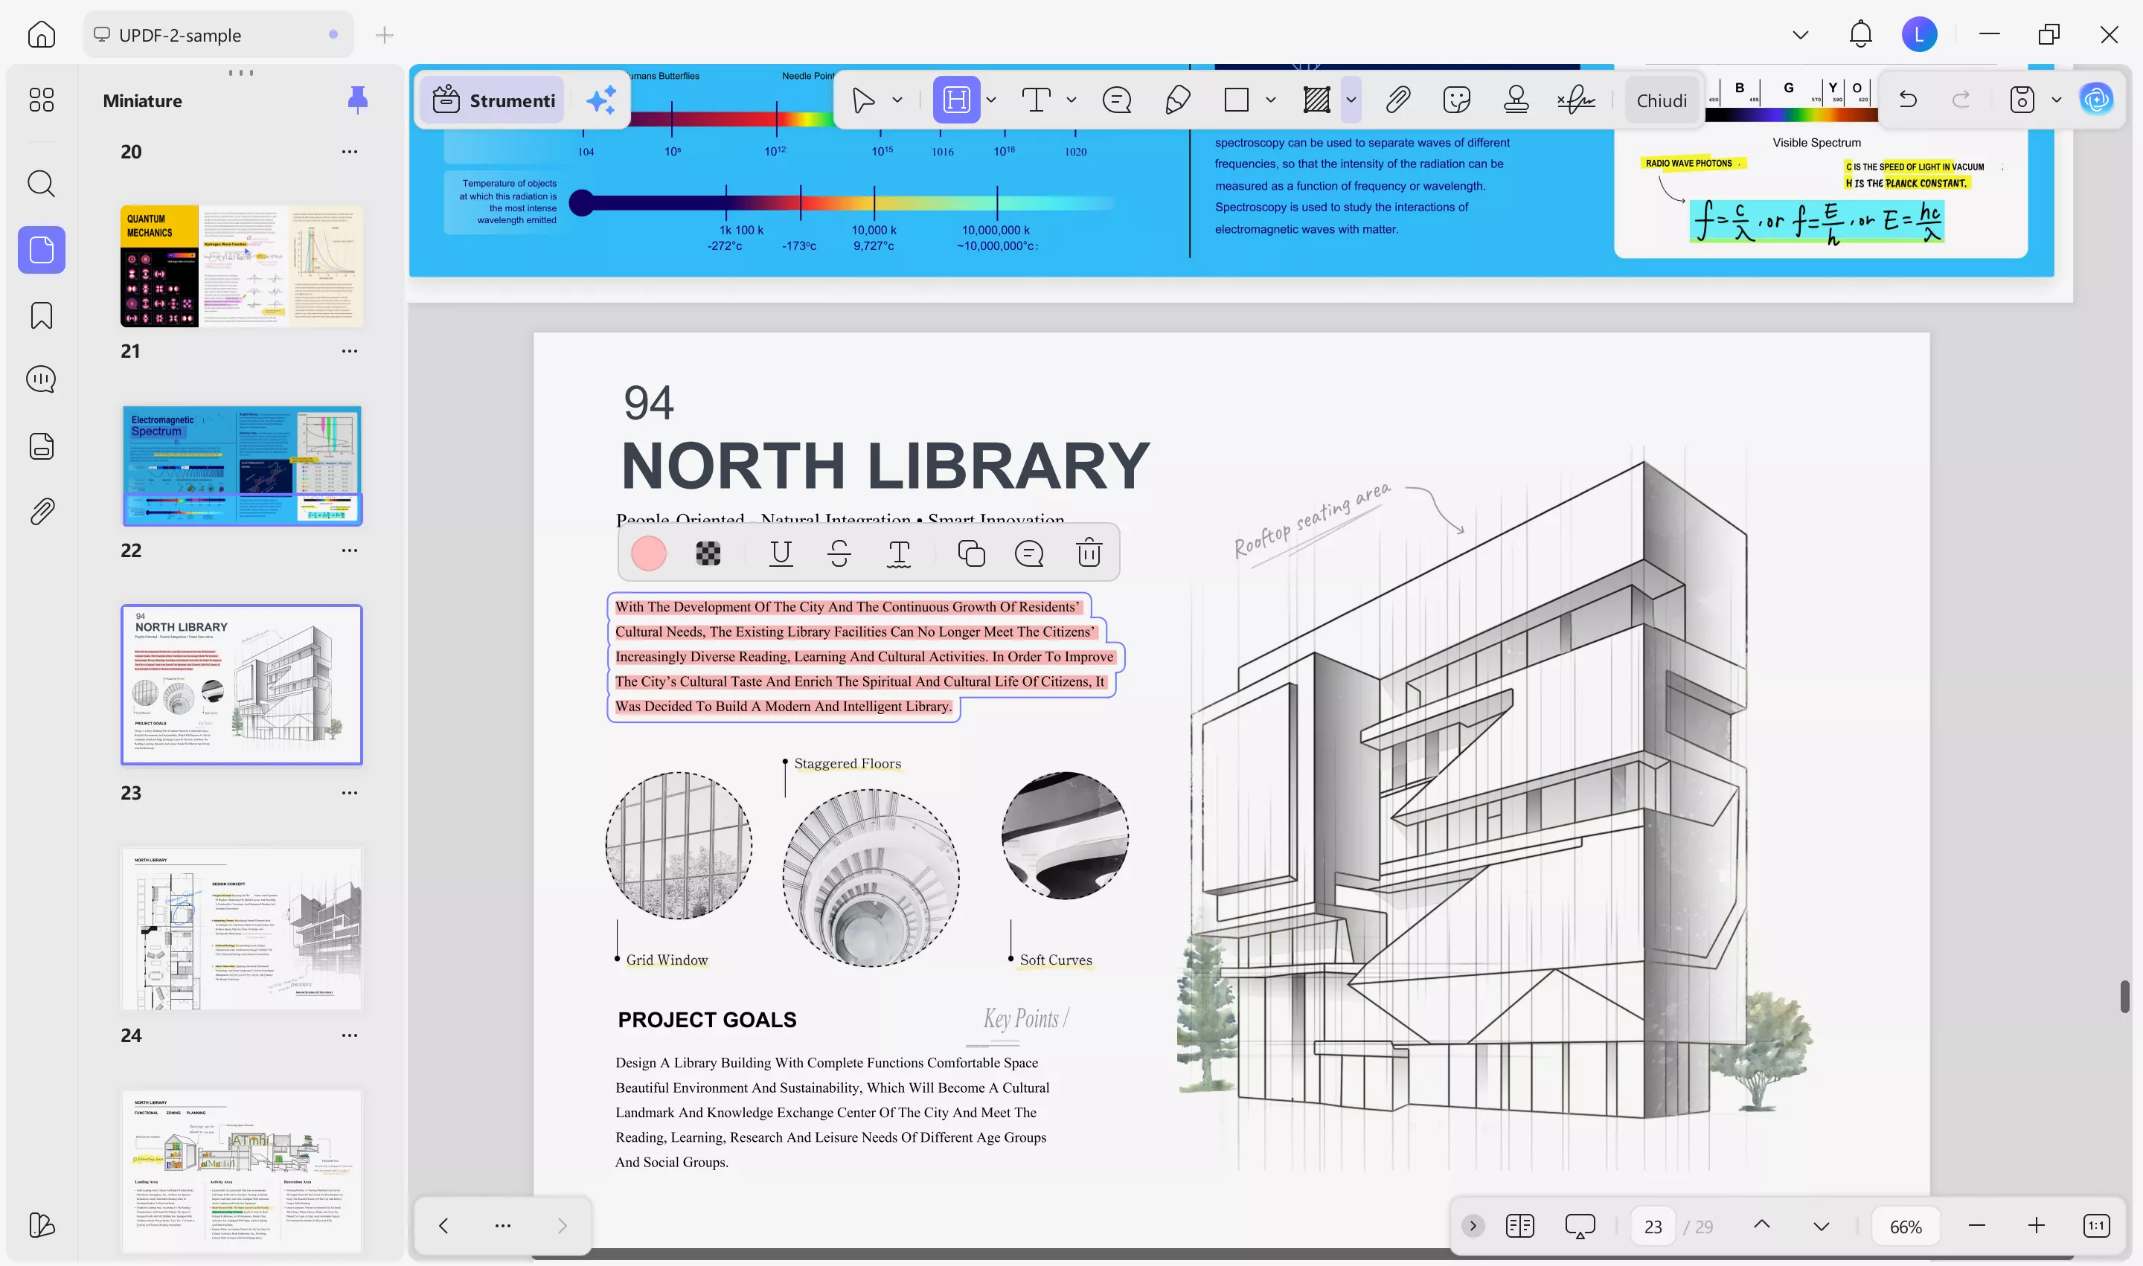This screenshot has height=1266, width=2143.
Task: Open the Bookmarks panel
Action: 41,315
